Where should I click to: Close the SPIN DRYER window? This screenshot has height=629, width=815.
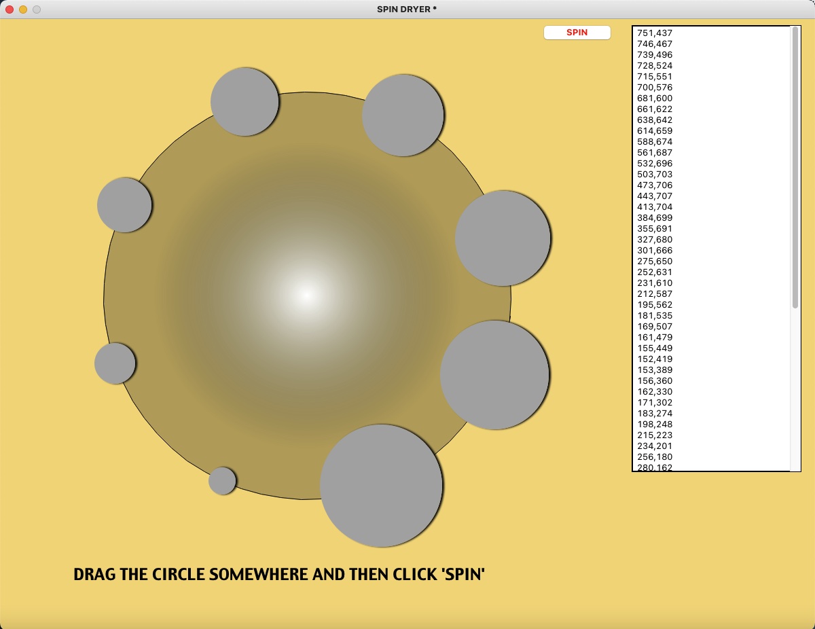(x=10, y=10)
